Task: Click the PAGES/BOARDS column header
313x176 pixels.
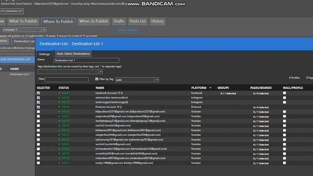Action: click(261, 88)
